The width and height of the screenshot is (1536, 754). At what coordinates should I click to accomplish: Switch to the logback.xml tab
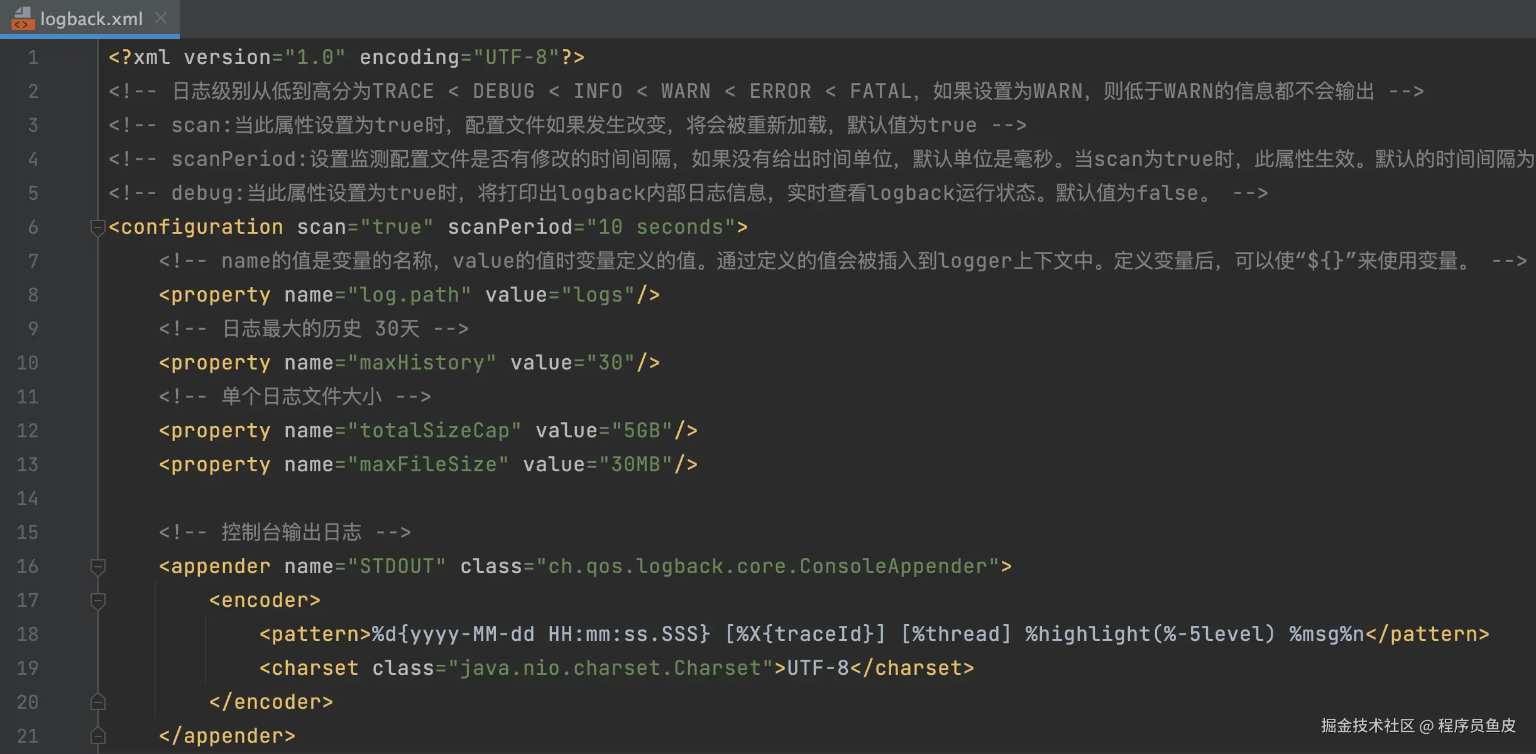coord(92,19)
